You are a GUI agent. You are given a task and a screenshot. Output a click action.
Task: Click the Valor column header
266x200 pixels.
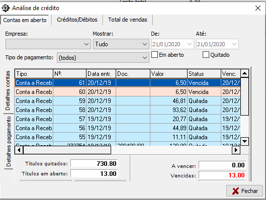[168, 74]
